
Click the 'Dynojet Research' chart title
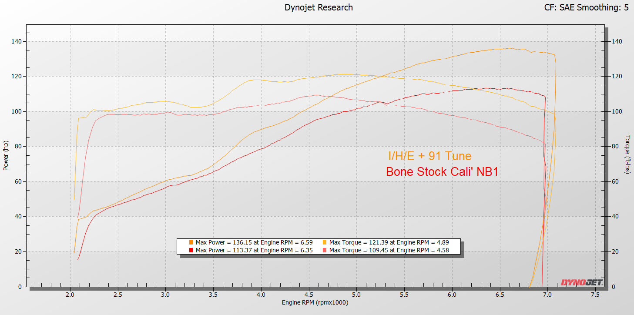(x=319, y=7)
